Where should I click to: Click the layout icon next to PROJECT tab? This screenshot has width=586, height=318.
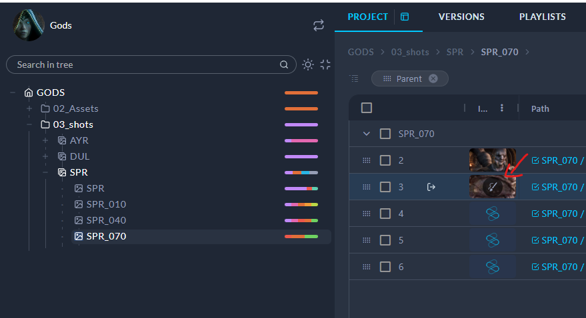coord(404,17)
